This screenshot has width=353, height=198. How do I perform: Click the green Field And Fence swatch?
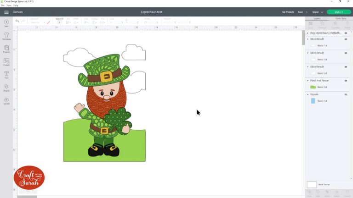tap(313, 87)
